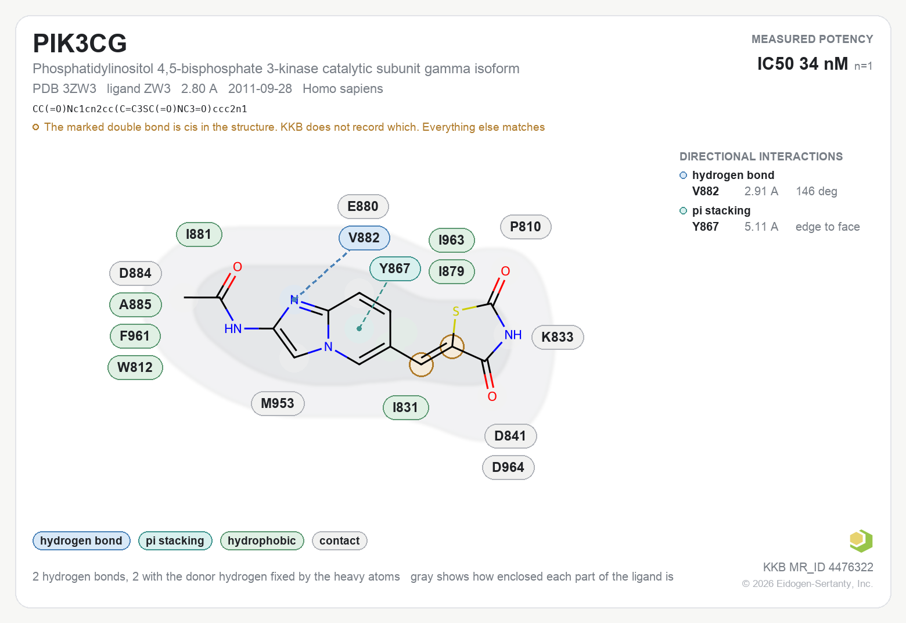Click residue label I963
The width and height of the screenshot is (906, 623).
tap(451, 240)
